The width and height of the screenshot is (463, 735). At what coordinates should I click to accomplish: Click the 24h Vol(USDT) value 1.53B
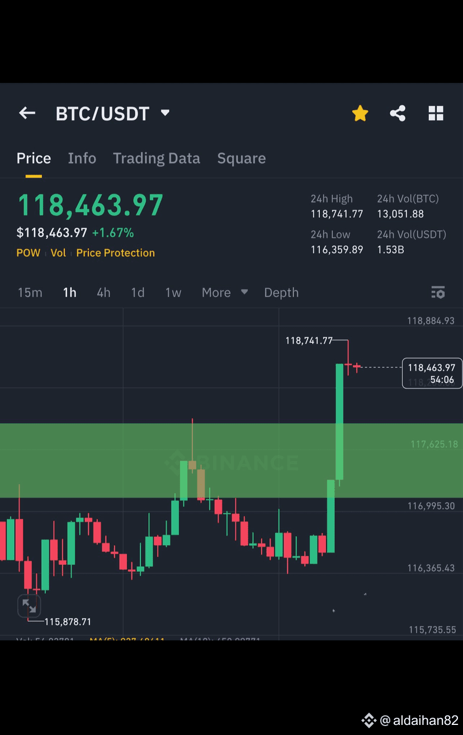click(x=391, y=250)
